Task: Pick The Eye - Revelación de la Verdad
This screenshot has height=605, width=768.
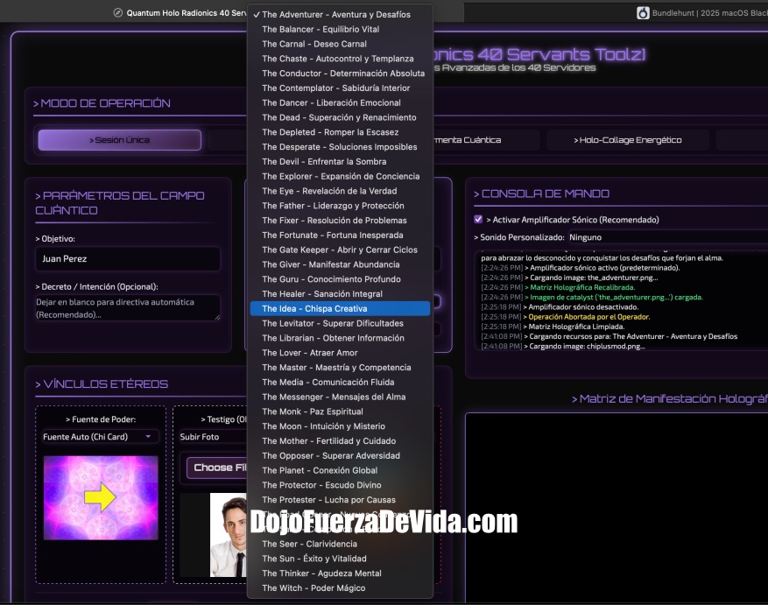Action: click(340, 191)
